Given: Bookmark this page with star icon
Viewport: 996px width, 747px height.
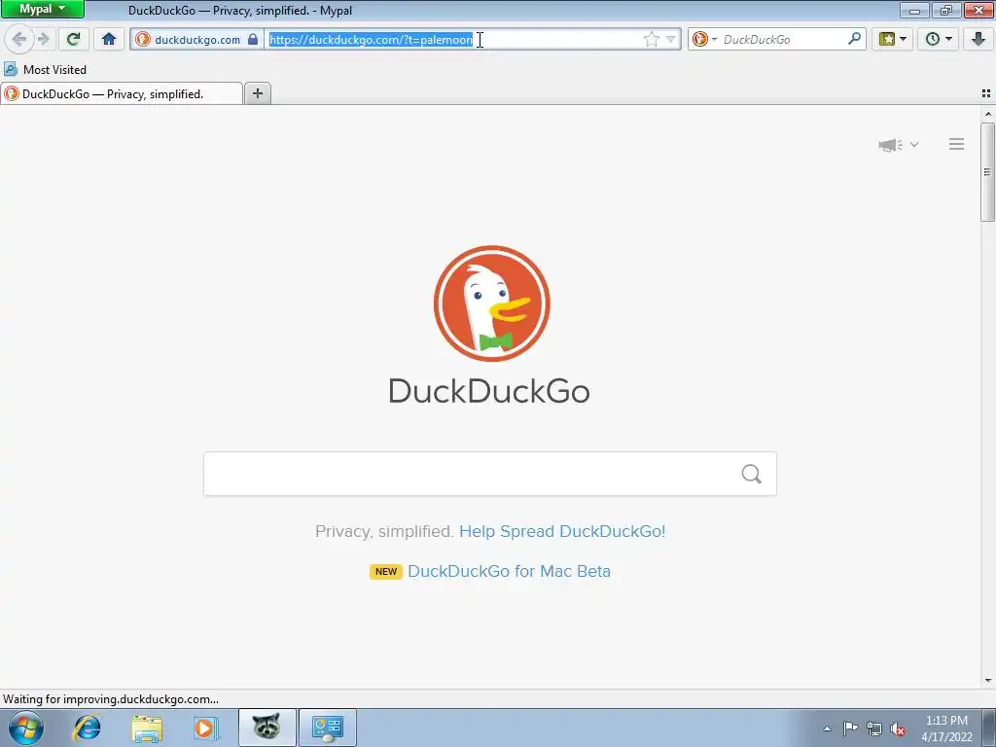Looking at the screenshot, I should pyautogui.click(x=651, y=39).
